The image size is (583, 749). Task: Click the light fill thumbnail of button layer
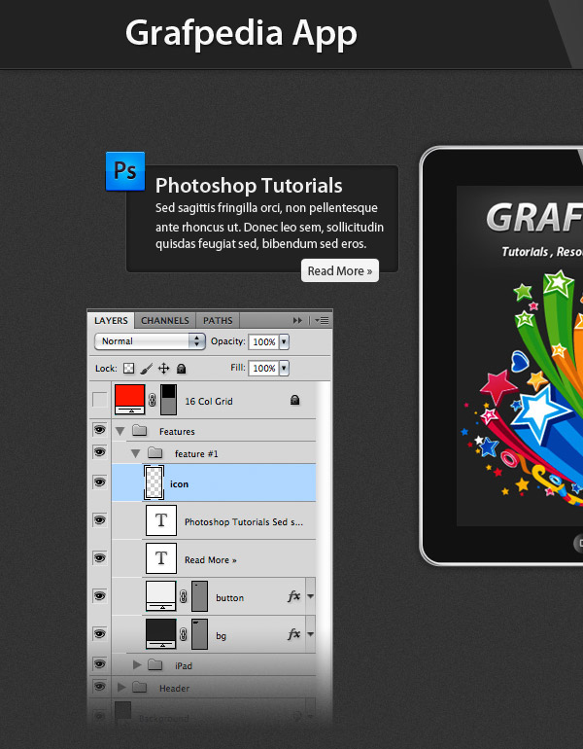coord(161,596)
